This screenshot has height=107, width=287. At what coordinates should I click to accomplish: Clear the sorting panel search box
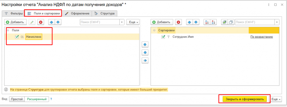point(277,22)
